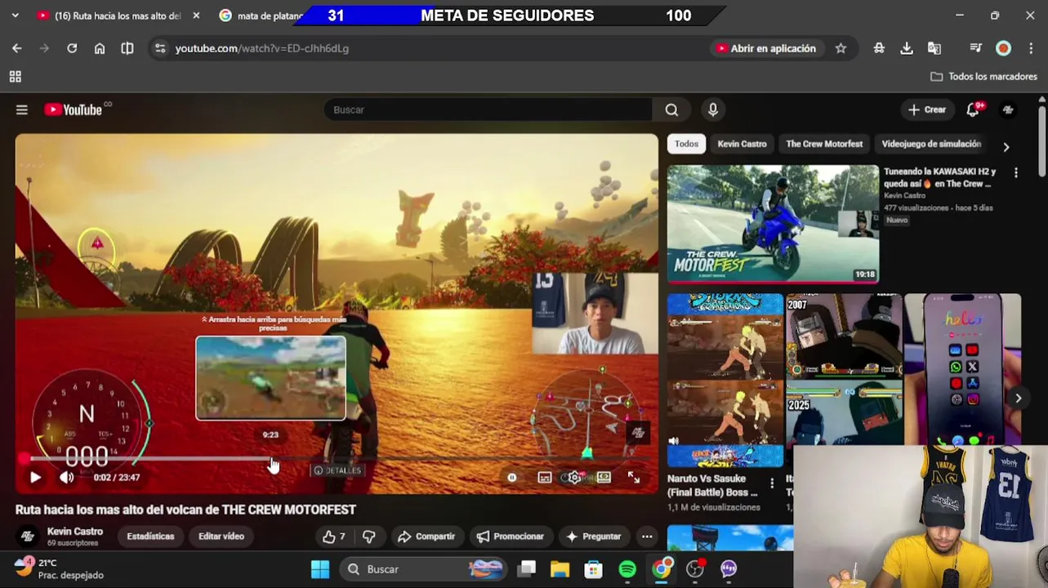Open the browser profile avatar
Screen dimensions: 1048x588
pos(1003,48)
